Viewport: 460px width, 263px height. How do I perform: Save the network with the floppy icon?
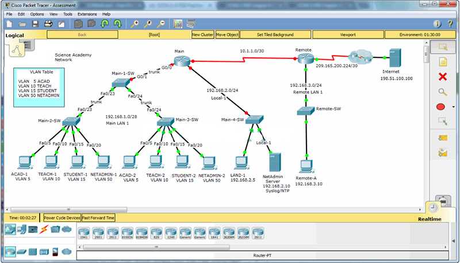(35, 24)
